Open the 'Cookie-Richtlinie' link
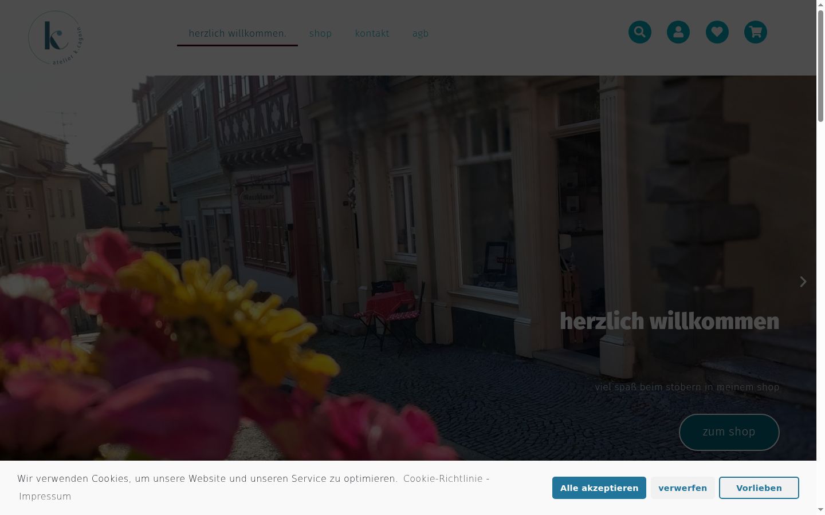 coord(443,478)
